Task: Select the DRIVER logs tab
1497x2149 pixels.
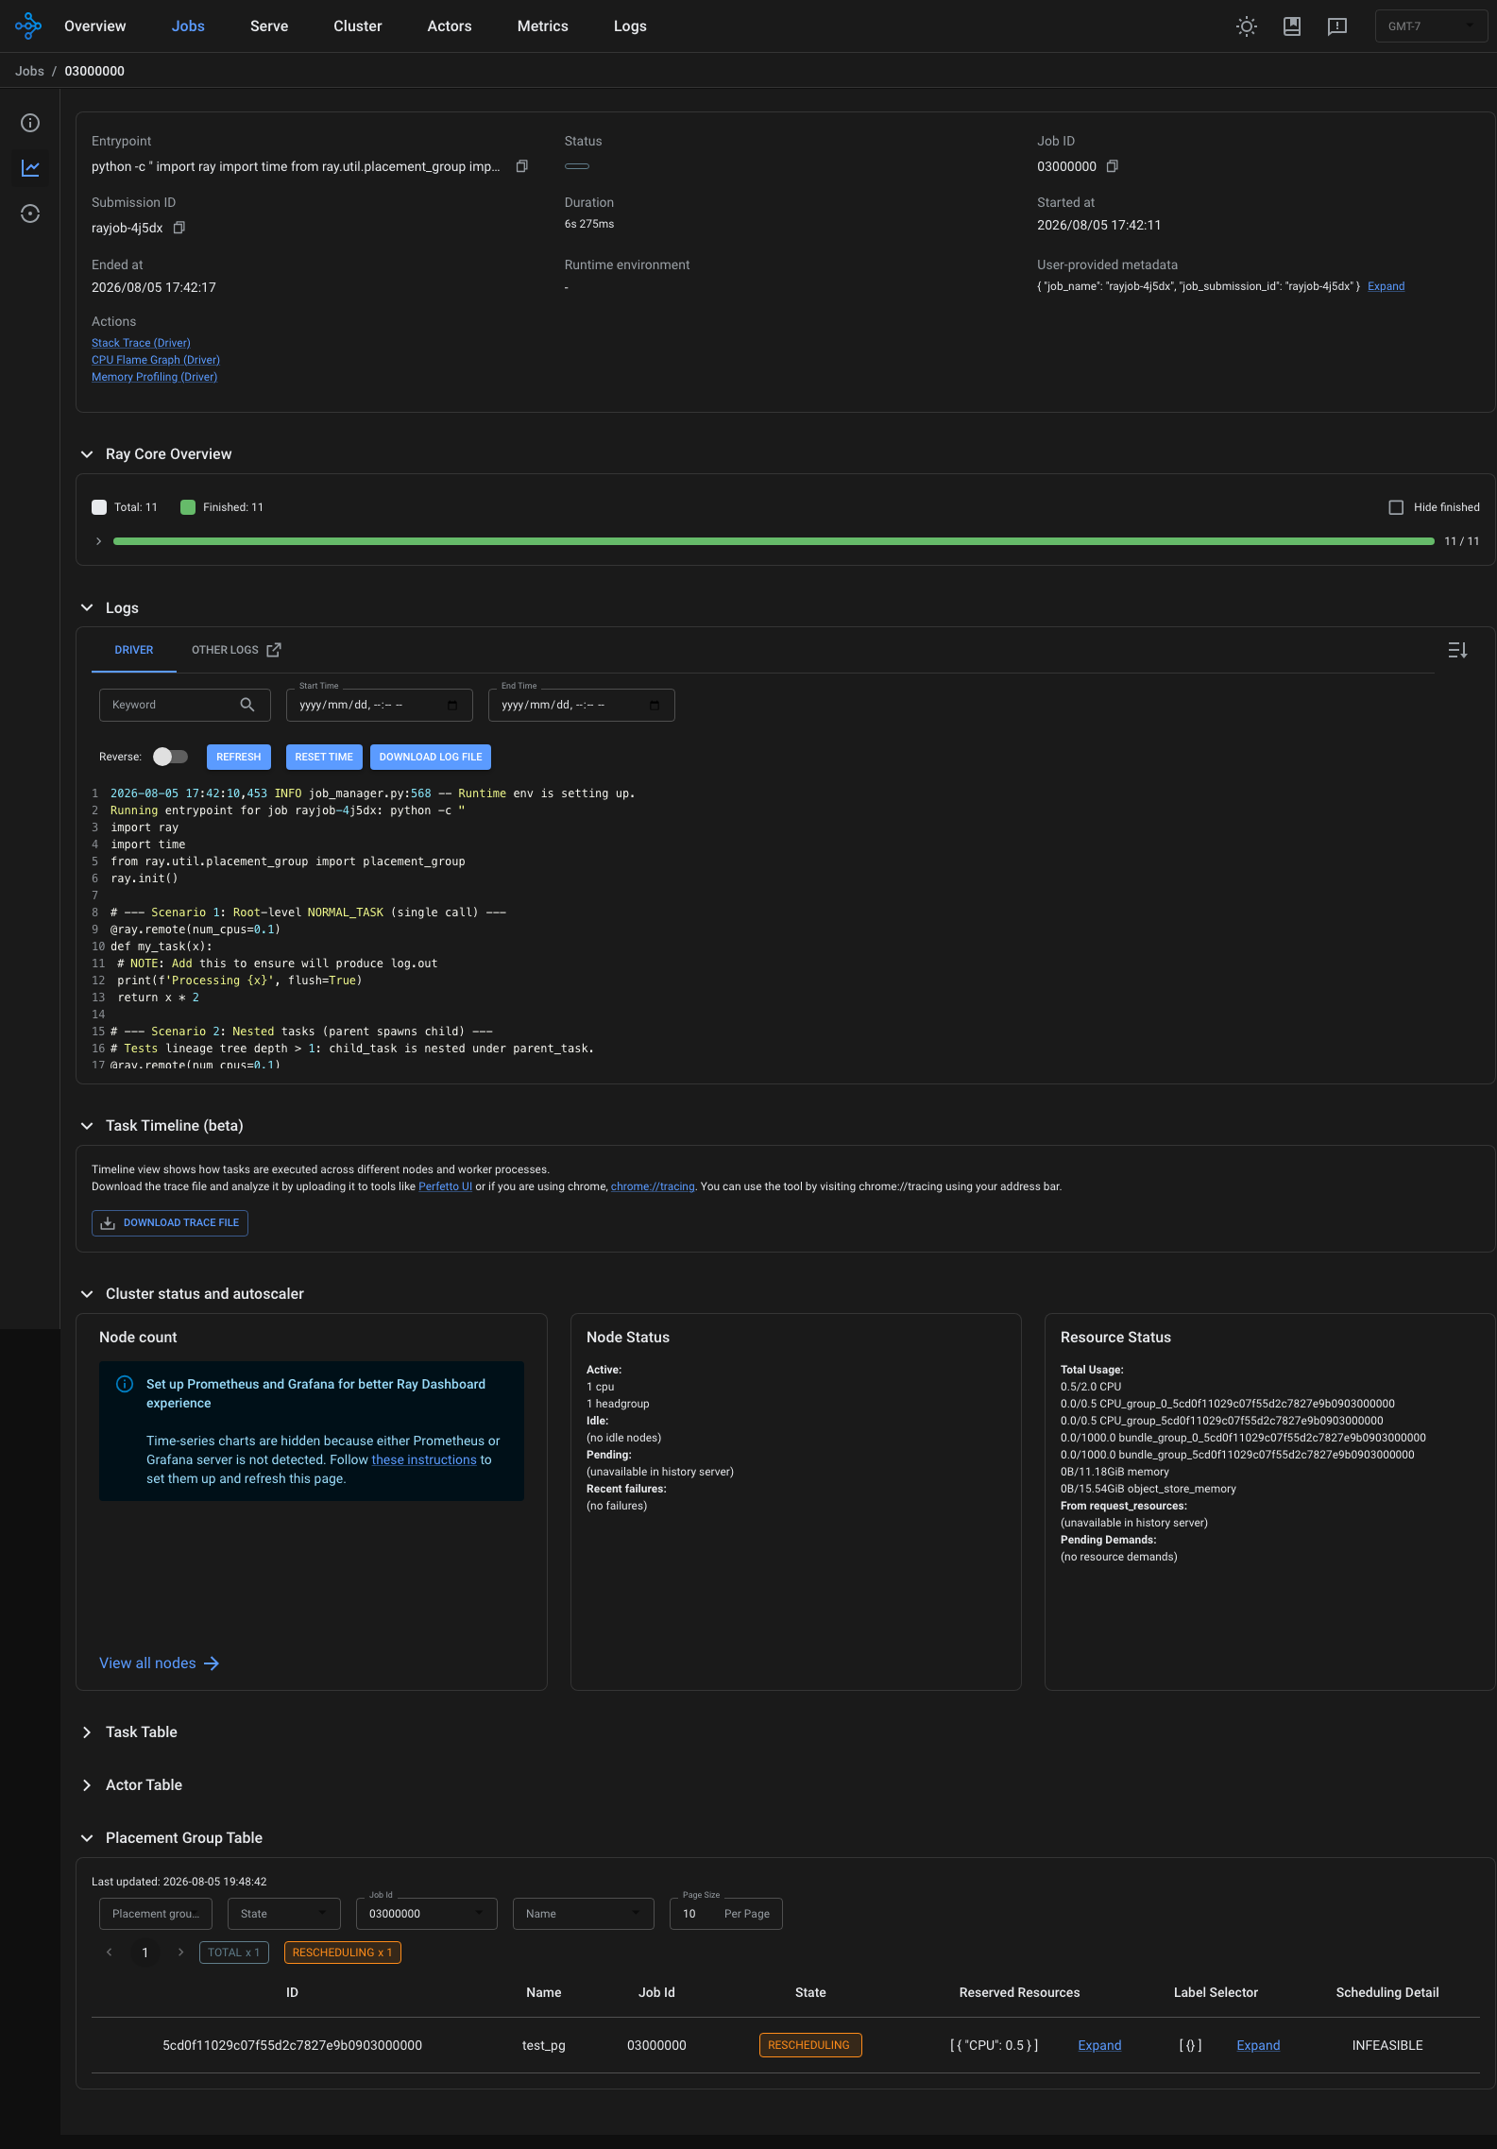Action: [x=134, y=650]
